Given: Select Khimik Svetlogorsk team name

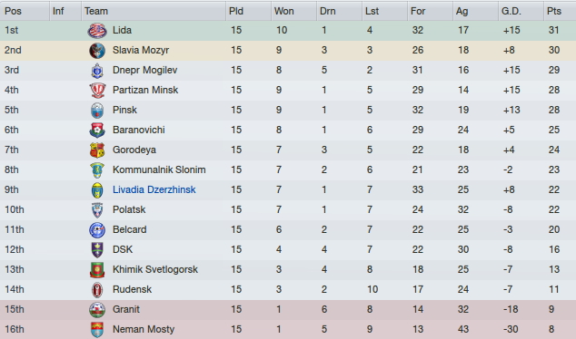Looking at the screenshot, I should (155, 269).
